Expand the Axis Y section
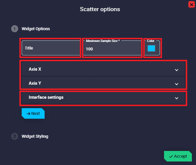196x165 pixels. (88, 83)
